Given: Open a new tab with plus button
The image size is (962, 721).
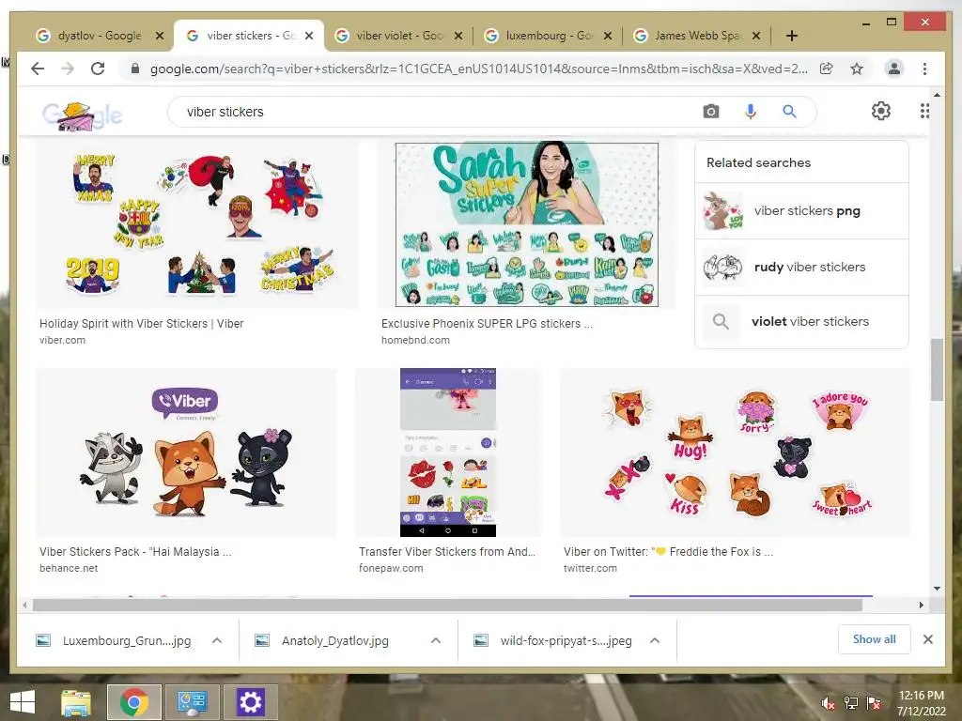Looking at the screenshot, I should tap(792, 36).
